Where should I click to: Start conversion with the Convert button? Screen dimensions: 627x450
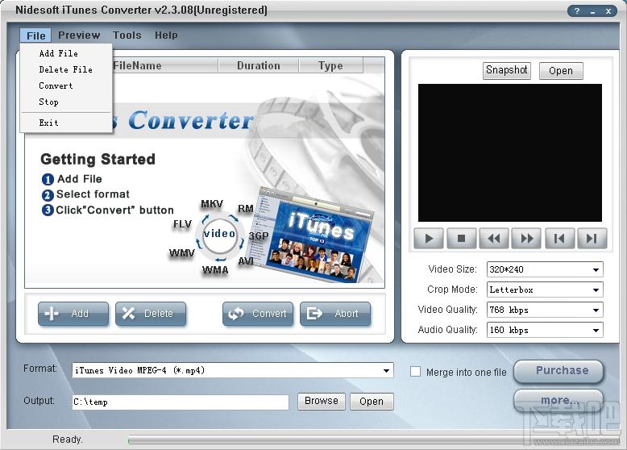click(258, 314)
